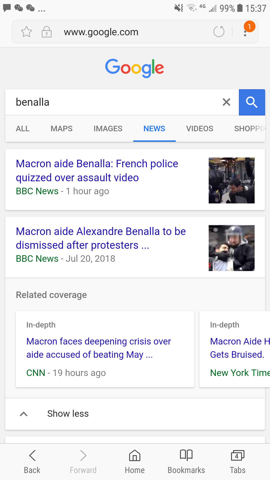
Task: Select the All results tab
Action: tap(23, 129)
